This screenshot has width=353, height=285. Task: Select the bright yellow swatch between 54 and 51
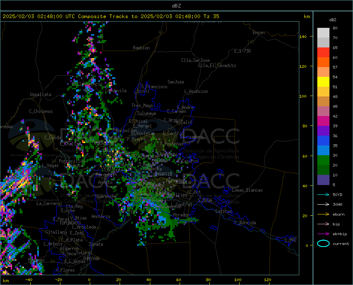(323, 82)
